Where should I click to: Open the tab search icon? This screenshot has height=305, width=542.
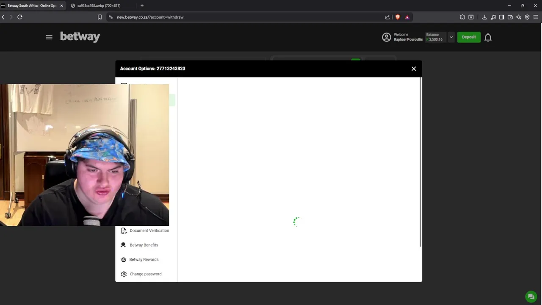(x=471, y=17)
